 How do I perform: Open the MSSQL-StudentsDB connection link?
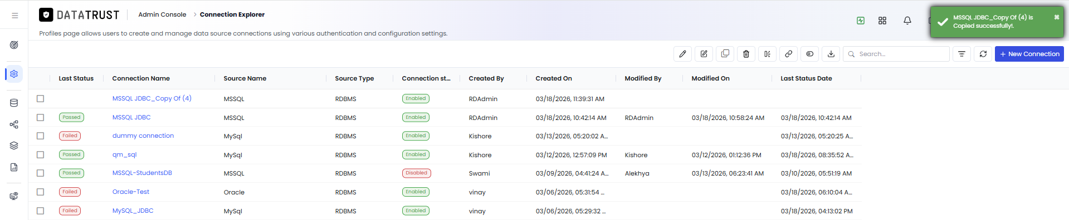click(142, 173)
